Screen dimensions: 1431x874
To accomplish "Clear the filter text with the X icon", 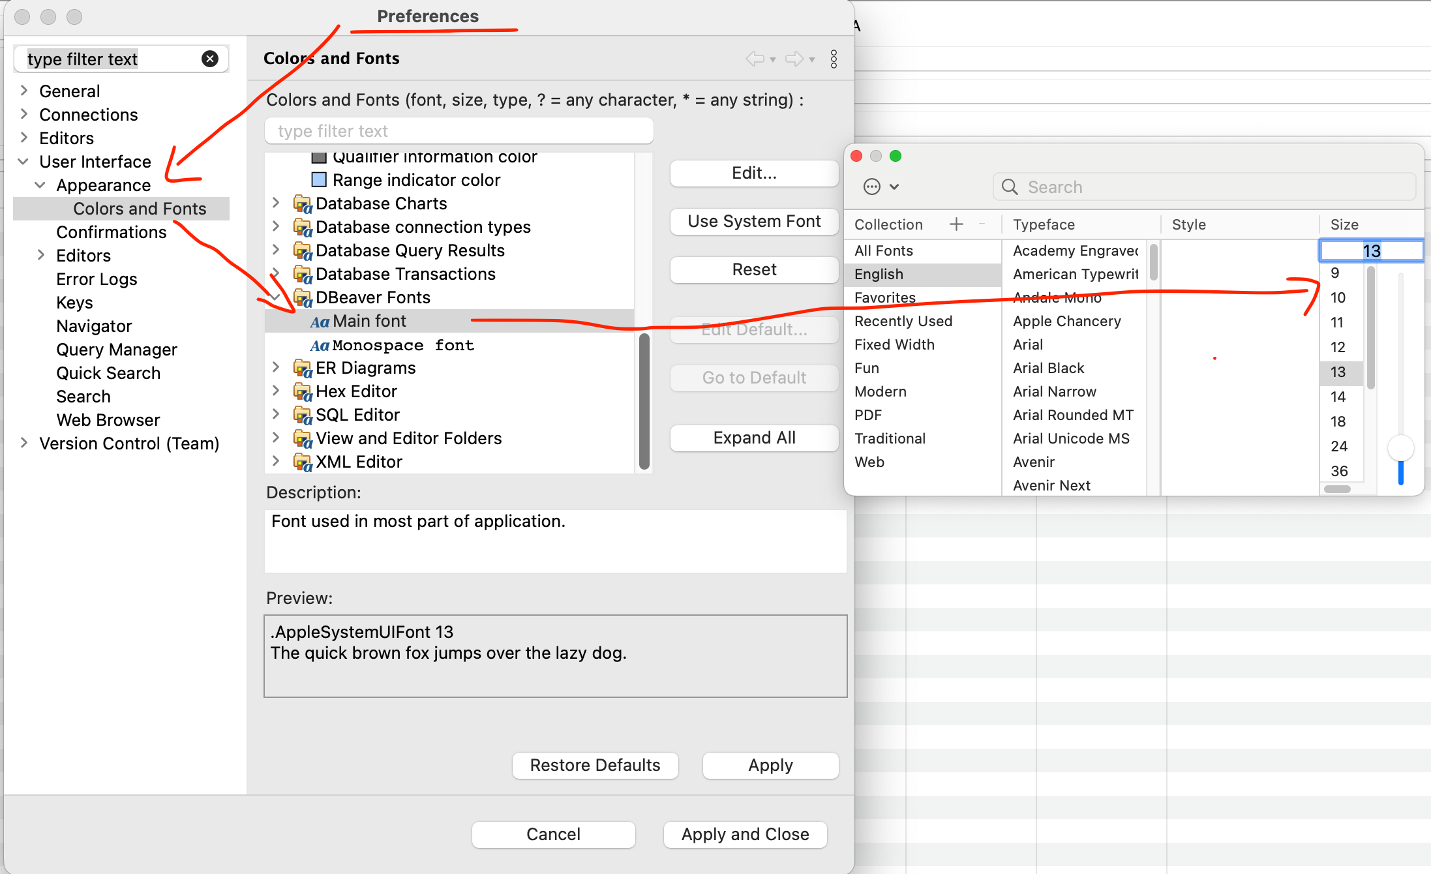I will point(209,59).
